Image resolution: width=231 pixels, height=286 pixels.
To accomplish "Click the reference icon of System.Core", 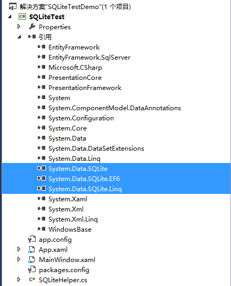I will pos(42,128).
